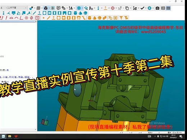Expand arrow next to gears icon
Screen dimensions: 187x140
click(67, 8)
